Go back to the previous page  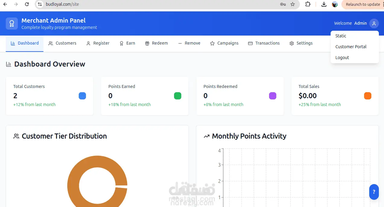coord(5,4)
